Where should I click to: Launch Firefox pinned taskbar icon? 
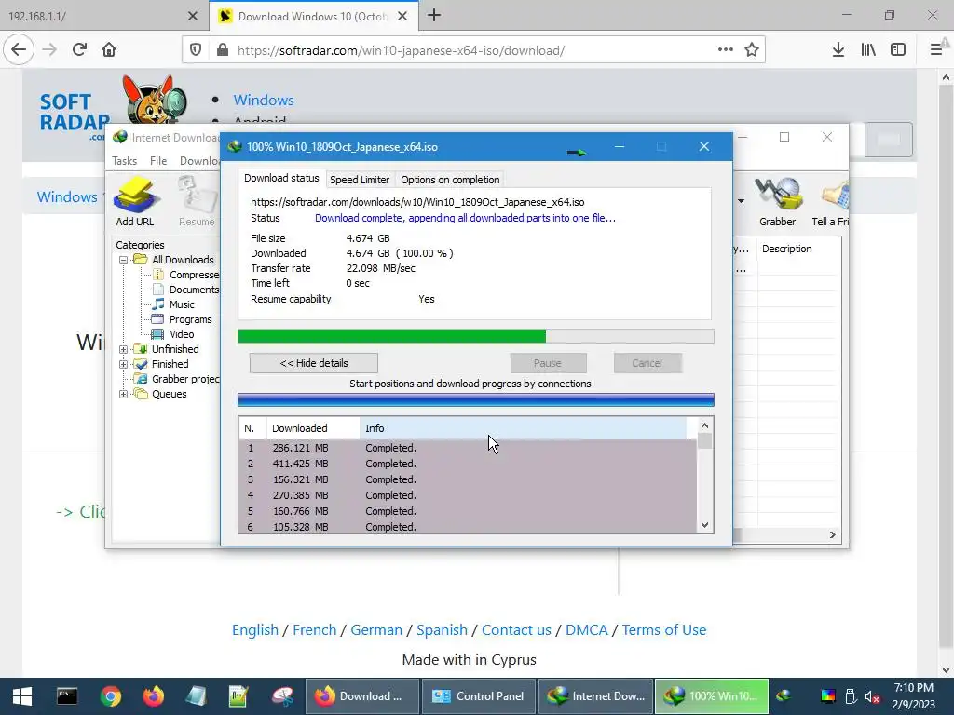coord(154,696)
